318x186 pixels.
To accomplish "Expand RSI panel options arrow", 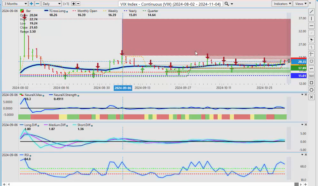I will pos(302,154).
